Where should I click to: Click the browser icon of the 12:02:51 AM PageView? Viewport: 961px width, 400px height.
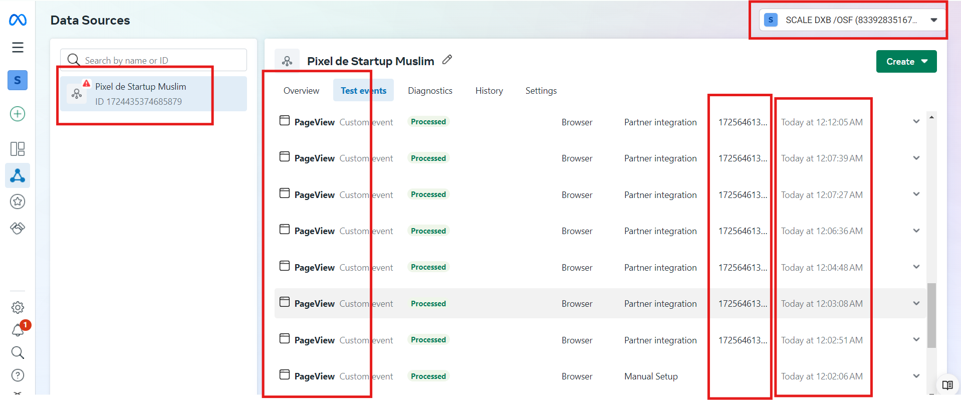285,338
